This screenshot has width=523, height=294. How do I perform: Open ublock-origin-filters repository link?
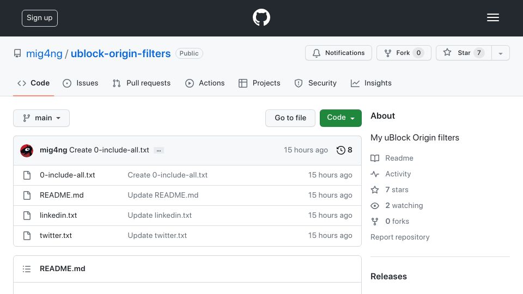(x=120, y=54)
